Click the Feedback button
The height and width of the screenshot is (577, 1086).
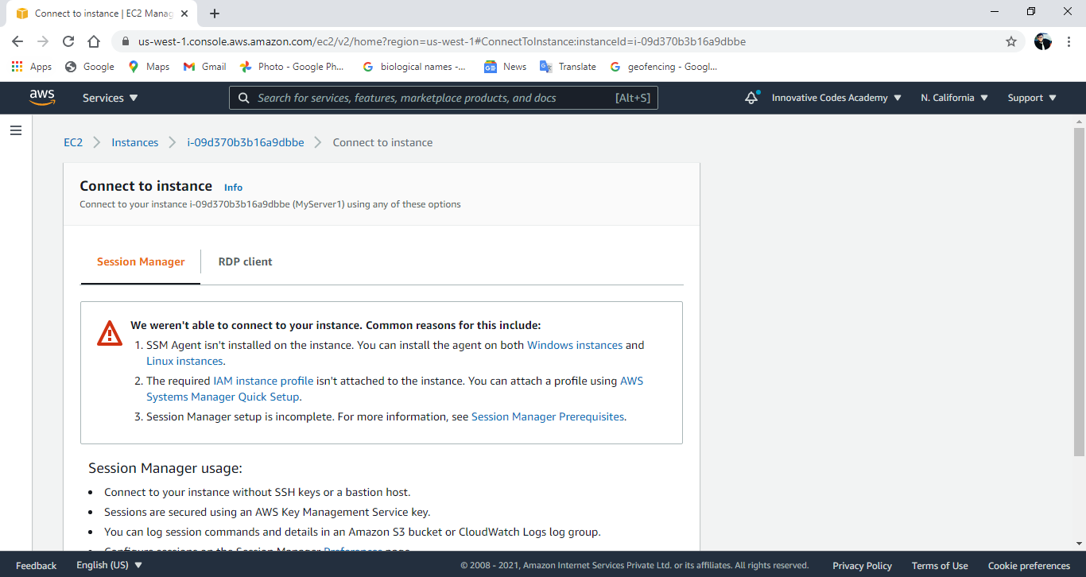(36, 565)
